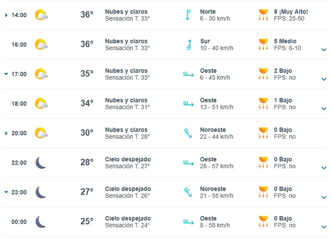Click the UV index icon at 23:00
332x238 pixels.
[x=263, y=192]
